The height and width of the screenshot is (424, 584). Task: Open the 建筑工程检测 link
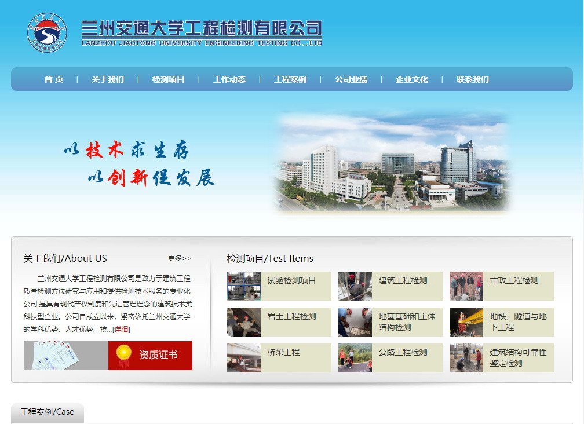(x=403, y=280)
